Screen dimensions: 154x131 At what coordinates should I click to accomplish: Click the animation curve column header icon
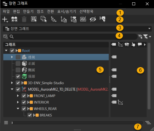[x=120, y=44]
